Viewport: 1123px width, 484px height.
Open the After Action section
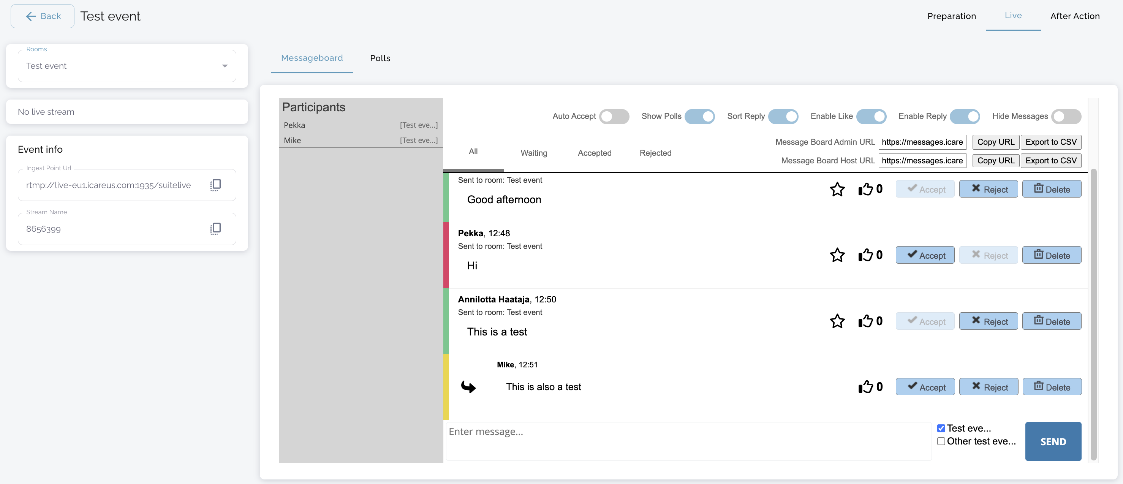[x=1075, y=16]
